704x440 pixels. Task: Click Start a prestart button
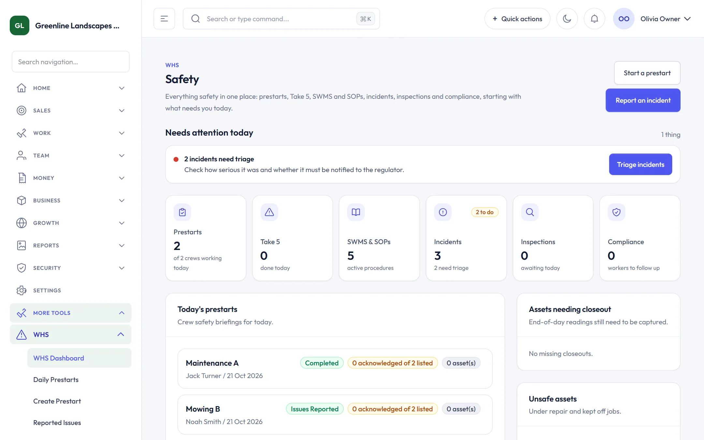coord(647,73)
